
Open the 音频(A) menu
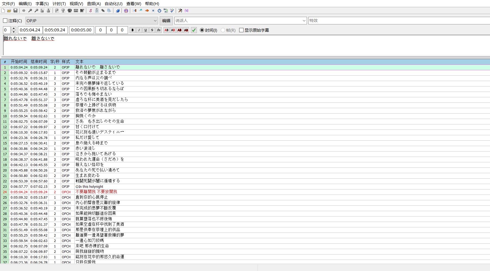coord(94,4)
